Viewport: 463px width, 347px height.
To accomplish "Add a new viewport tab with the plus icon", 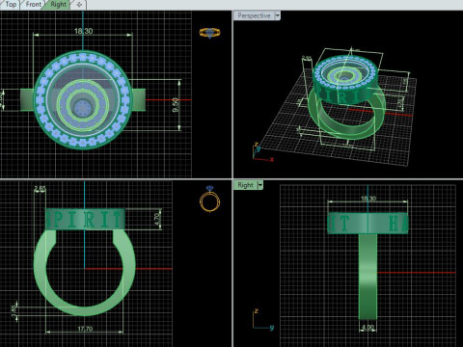I will [79, 5].
